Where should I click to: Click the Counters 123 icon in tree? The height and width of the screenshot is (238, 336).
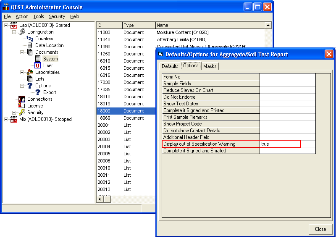click(x=30, y=39)
